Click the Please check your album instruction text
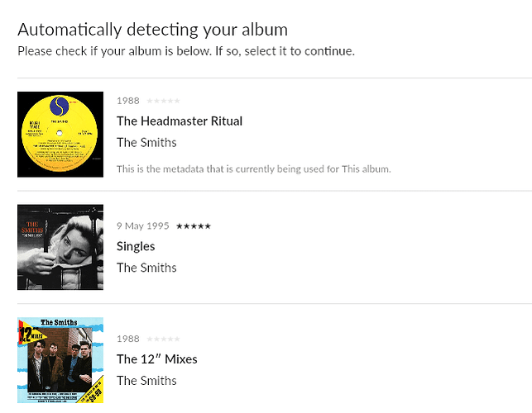This screenshot has height=413, width=532. [186, 51]
